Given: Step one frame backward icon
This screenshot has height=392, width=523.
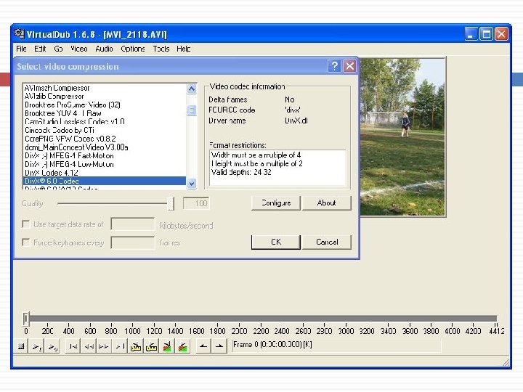Looking at the screenshot, I should click(89, 347).
